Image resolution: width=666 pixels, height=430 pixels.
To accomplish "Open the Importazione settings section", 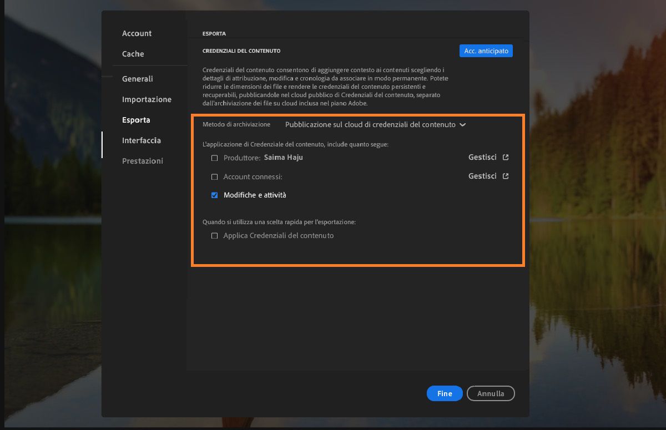I will (x=147, y=99).
